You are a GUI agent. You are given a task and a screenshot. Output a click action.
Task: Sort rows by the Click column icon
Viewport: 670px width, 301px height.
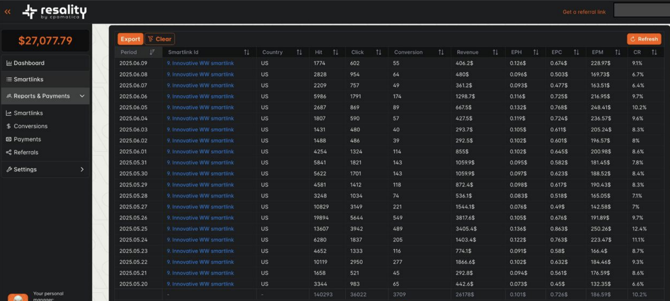[378, 52]
